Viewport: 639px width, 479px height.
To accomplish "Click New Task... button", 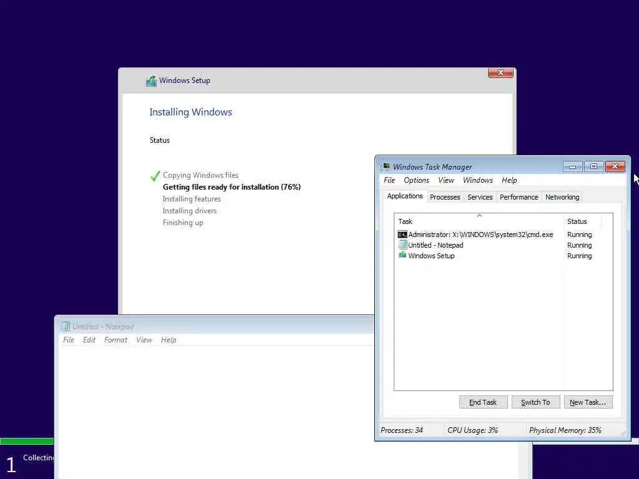I will (x=588, y=402).
